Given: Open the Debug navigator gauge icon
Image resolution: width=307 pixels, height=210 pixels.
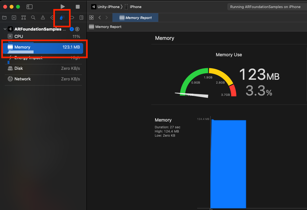Looking at the screenshot, I should point(62,18).
